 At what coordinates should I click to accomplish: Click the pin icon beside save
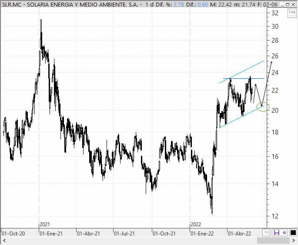point(285,232)
